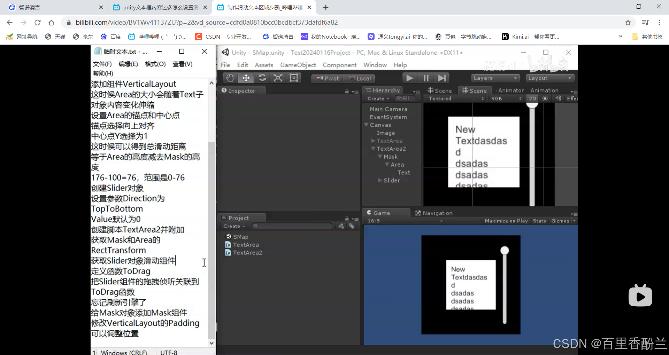Click the Unity Pause button

click(426, 78)
